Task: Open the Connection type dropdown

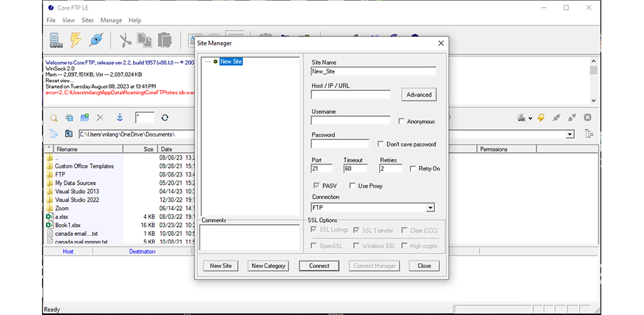Action: click(x=430, y=208)
